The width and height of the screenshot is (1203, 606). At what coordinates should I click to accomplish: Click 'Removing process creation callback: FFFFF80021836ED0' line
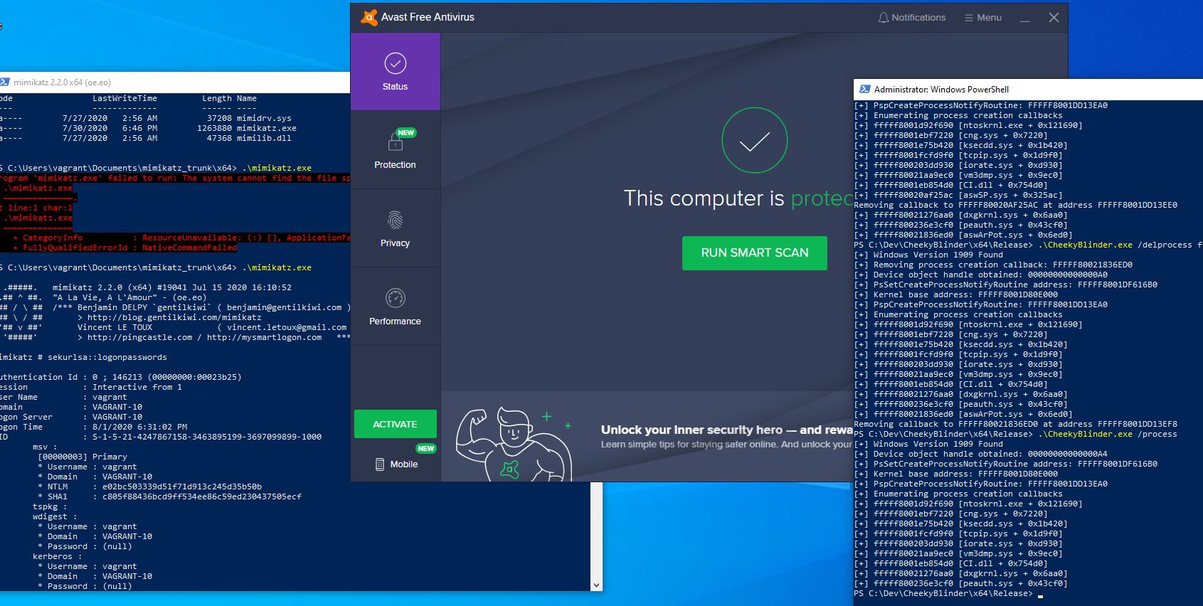click(x=993, y=265)
